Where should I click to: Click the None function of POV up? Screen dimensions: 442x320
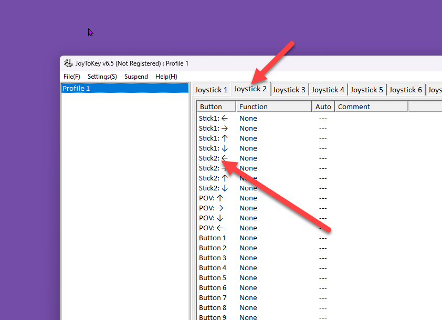coord(248,198)
